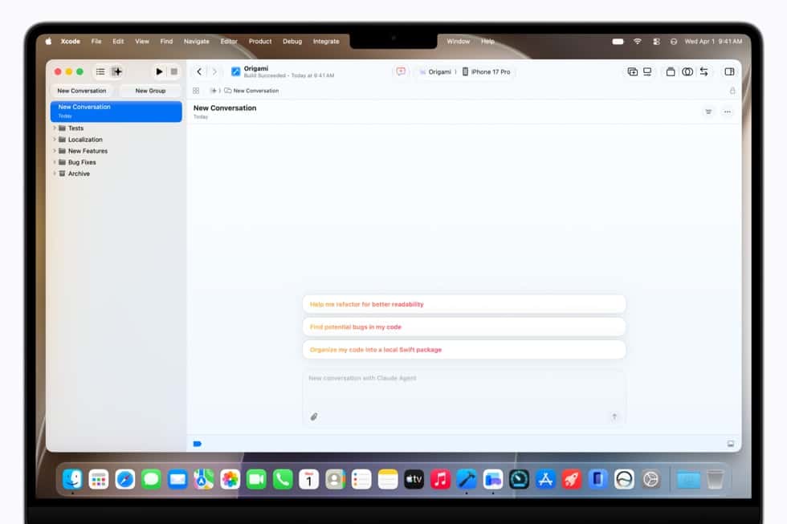Click 'Organize my code into a local Swift package'
This screenshot has height=524, width=787.
coord(464,350)
